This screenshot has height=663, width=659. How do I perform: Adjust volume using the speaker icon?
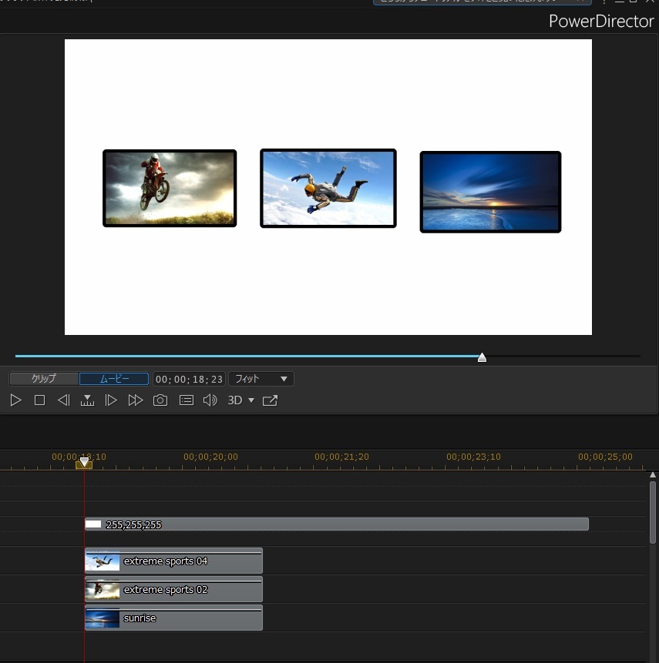coord(210,400)
